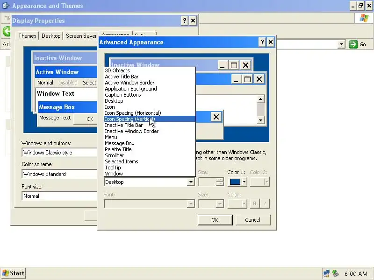Viewport: 374px width, 280px height.
Task: Expand the address bar dropdown arrow
Action: pos(341,44)
